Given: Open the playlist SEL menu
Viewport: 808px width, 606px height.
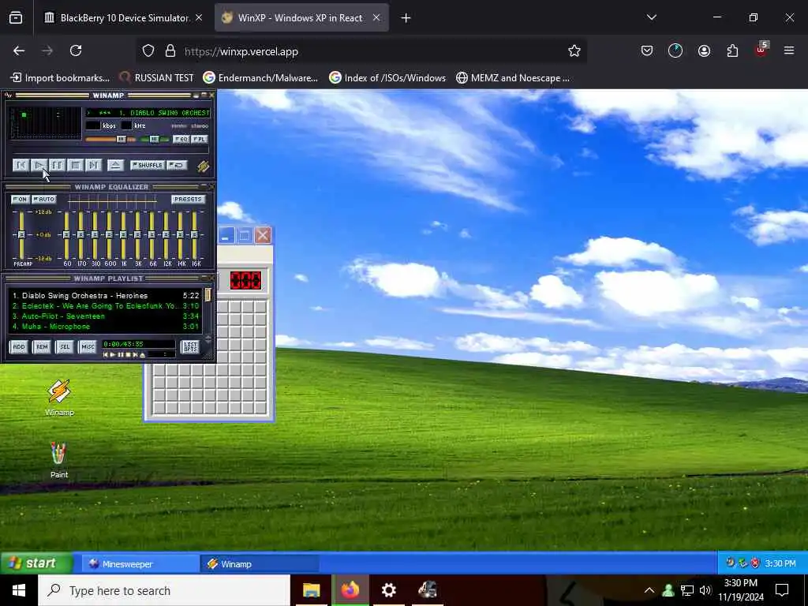Looking at the screenshot, I should (x=65, y=347).
